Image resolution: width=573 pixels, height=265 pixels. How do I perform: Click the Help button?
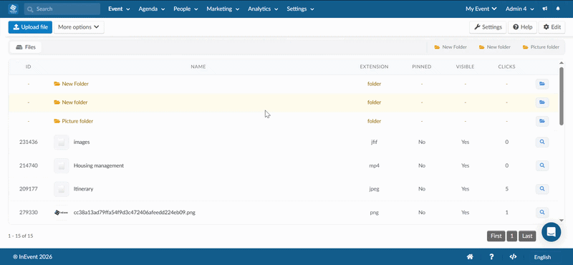point(523,27)
